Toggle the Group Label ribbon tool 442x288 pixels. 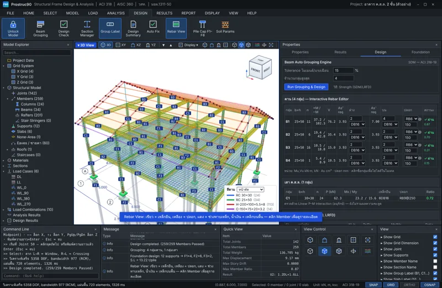[110, 28]
